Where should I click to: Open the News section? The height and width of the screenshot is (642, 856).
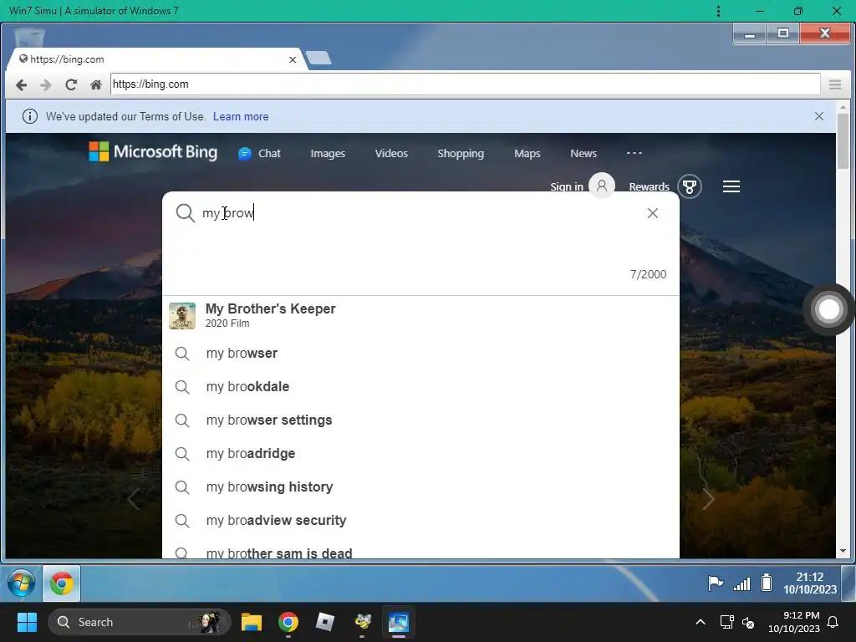point(583,154)
